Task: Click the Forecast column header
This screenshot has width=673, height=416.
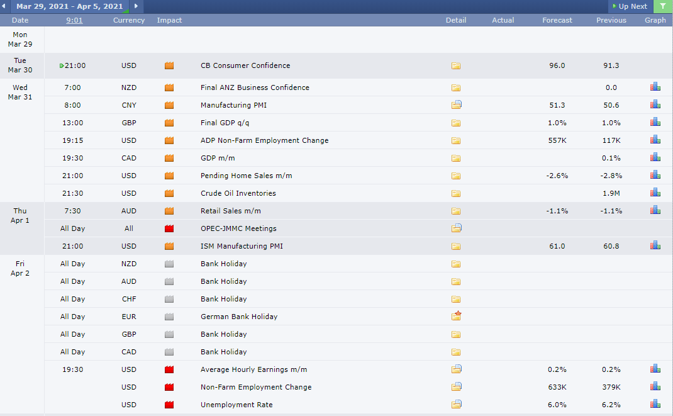Action: [557, 20]
